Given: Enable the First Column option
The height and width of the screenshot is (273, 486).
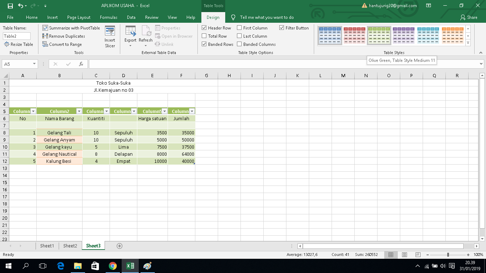Looking at the screenshot, I should pyautogui.click(x=239, y=27).
